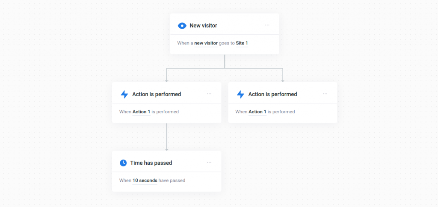Select the right 'Action is performed' title
Screen dimensions: 438x207
[272, 95]
